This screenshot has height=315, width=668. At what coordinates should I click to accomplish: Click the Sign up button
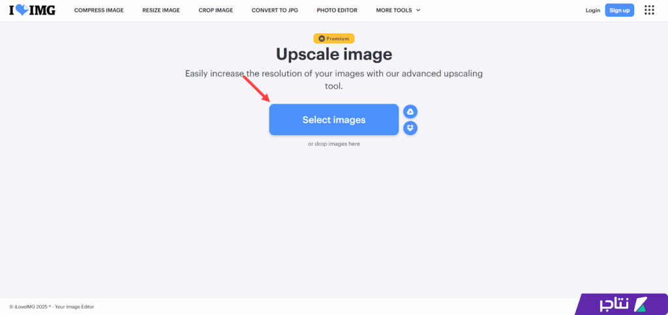coord(619,10)
